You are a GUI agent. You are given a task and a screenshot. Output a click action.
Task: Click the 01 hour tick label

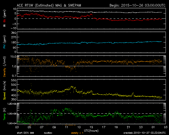click(x=153, y=127)
